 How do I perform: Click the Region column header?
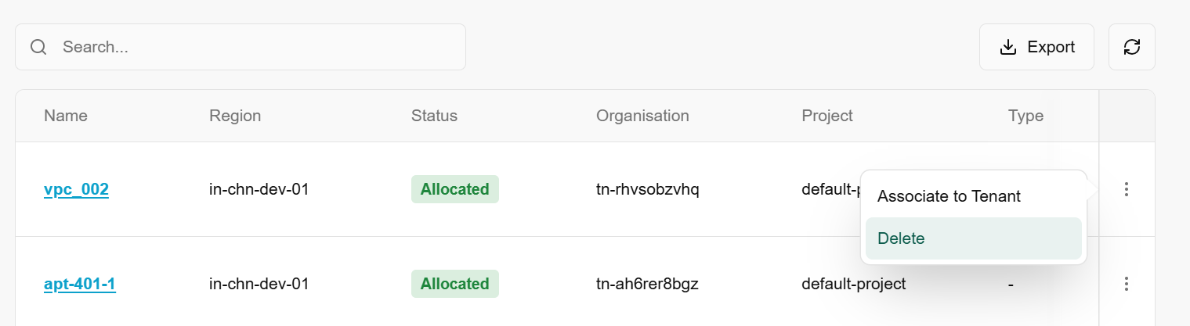click(x=235, y=116)
